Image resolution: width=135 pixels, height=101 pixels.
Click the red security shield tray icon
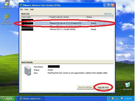(110, 99)
